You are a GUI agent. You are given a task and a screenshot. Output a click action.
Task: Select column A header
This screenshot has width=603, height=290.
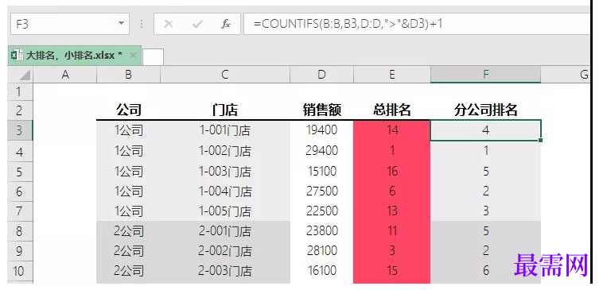point(65,75)
